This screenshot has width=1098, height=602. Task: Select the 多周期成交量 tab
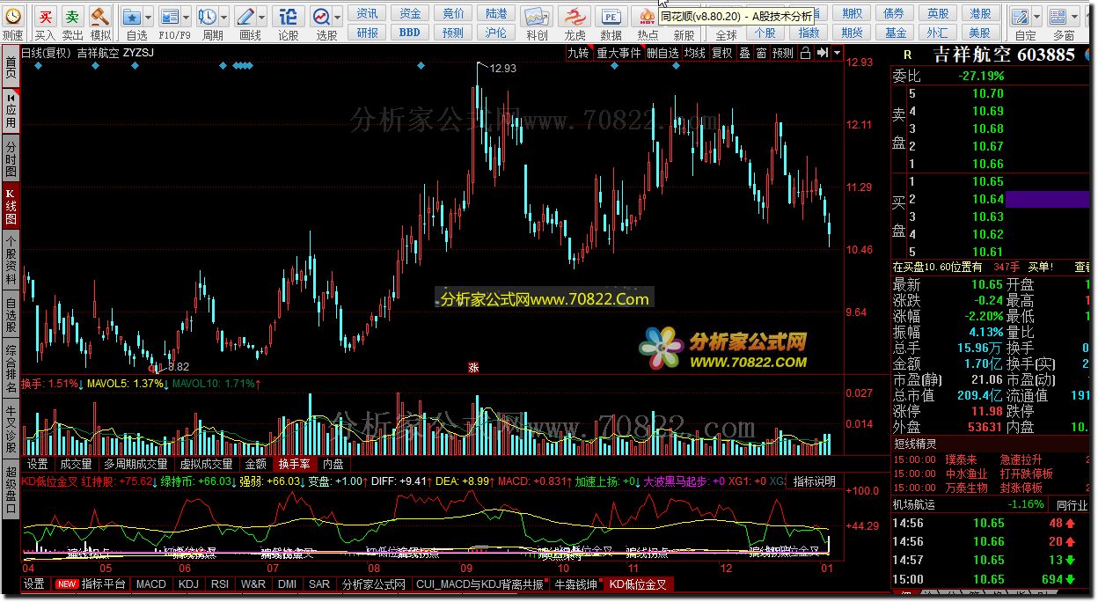pos(135,464)
